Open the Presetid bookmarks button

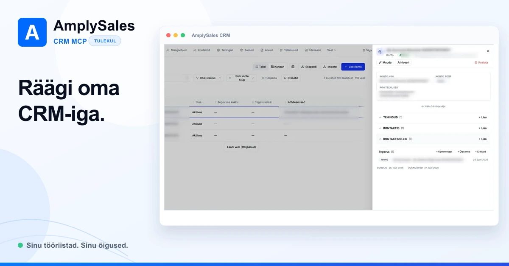[x=291, y=78]
